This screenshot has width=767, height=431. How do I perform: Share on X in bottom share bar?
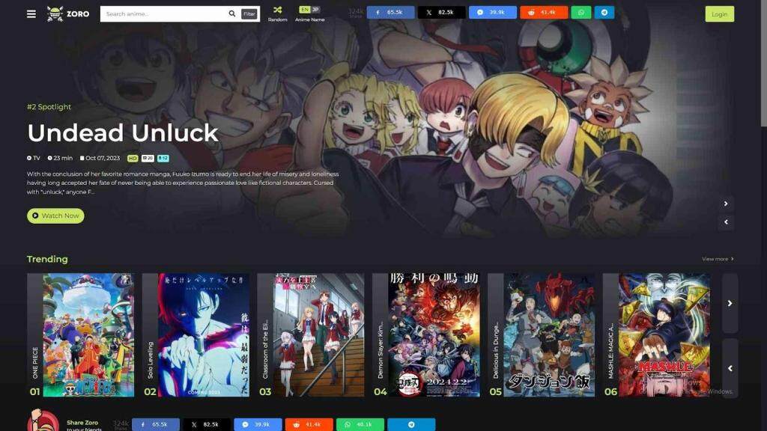click(x=207, y=425)
